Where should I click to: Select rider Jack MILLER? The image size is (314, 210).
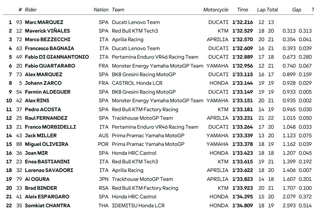(x=40, y=136)
